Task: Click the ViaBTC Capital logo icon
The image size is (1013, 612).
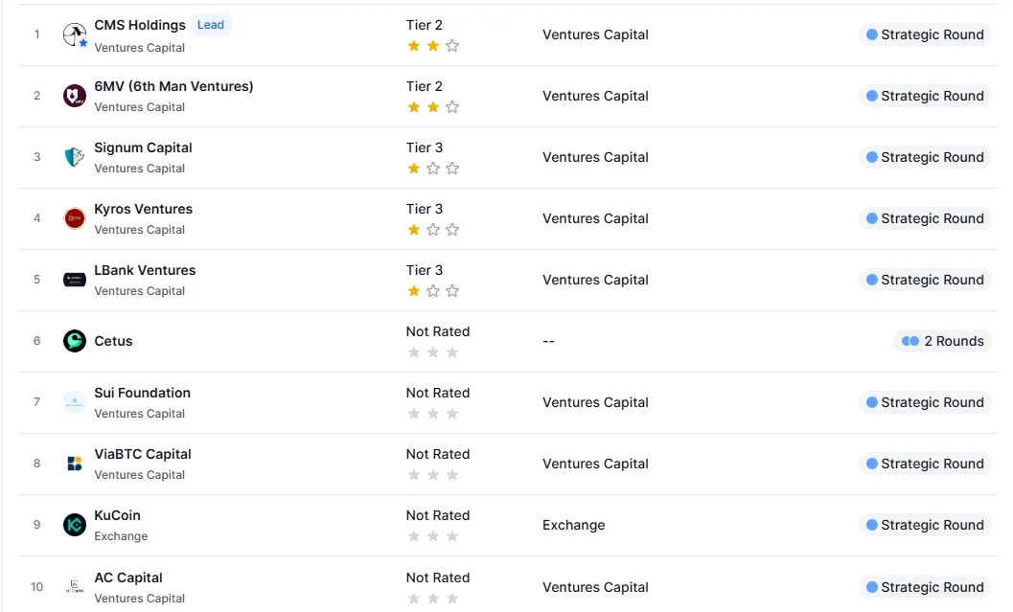Action: [74, 464]
